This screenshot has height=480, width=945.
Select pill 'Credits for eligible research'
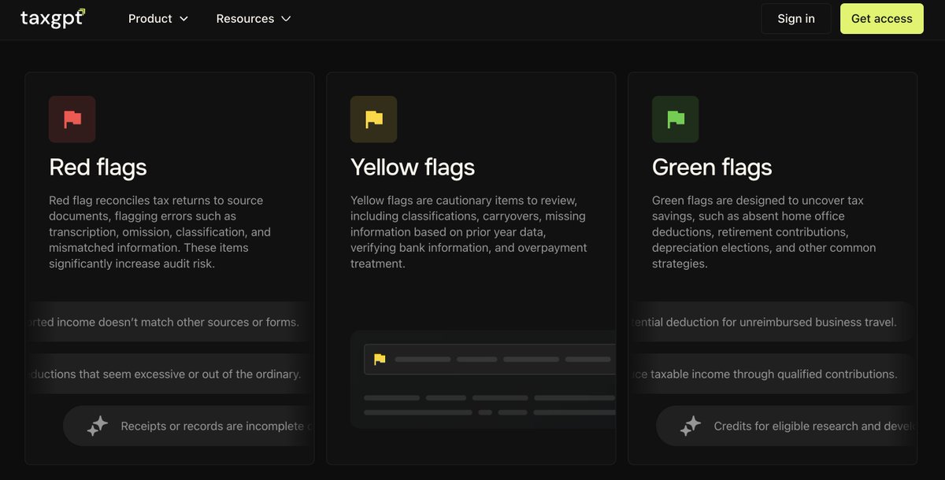[x=786, y=426]
